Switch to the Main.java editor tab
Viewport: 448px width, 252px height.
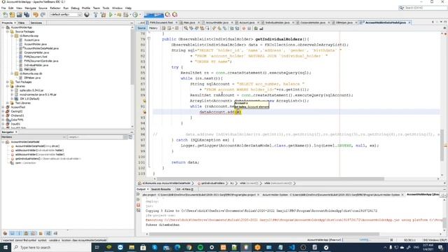click(x=189, y=22)
